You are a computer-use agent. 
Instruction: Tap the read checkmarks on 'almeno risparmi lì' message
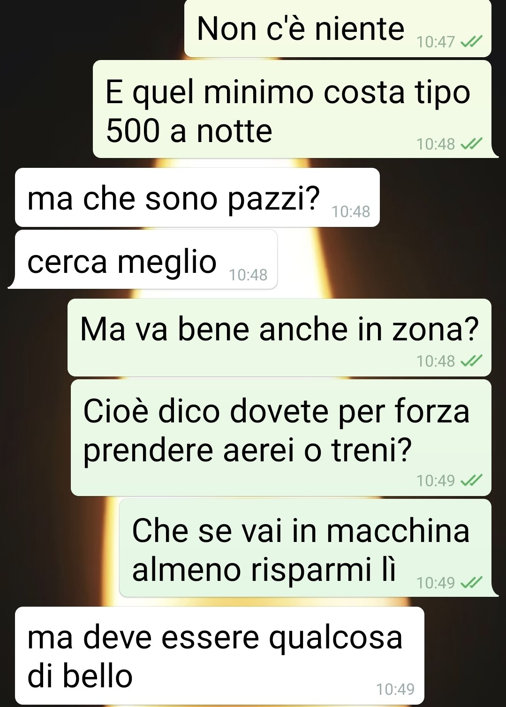point(471,583)
